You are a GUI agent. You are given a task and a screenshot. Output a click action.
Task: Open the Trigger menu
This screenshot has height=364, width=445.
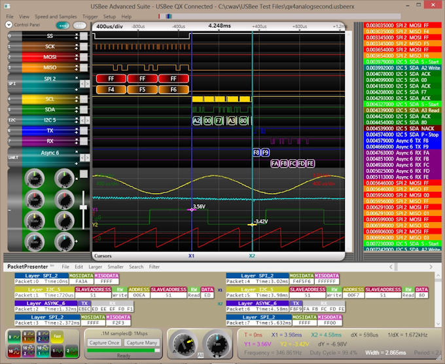point(90,16)
